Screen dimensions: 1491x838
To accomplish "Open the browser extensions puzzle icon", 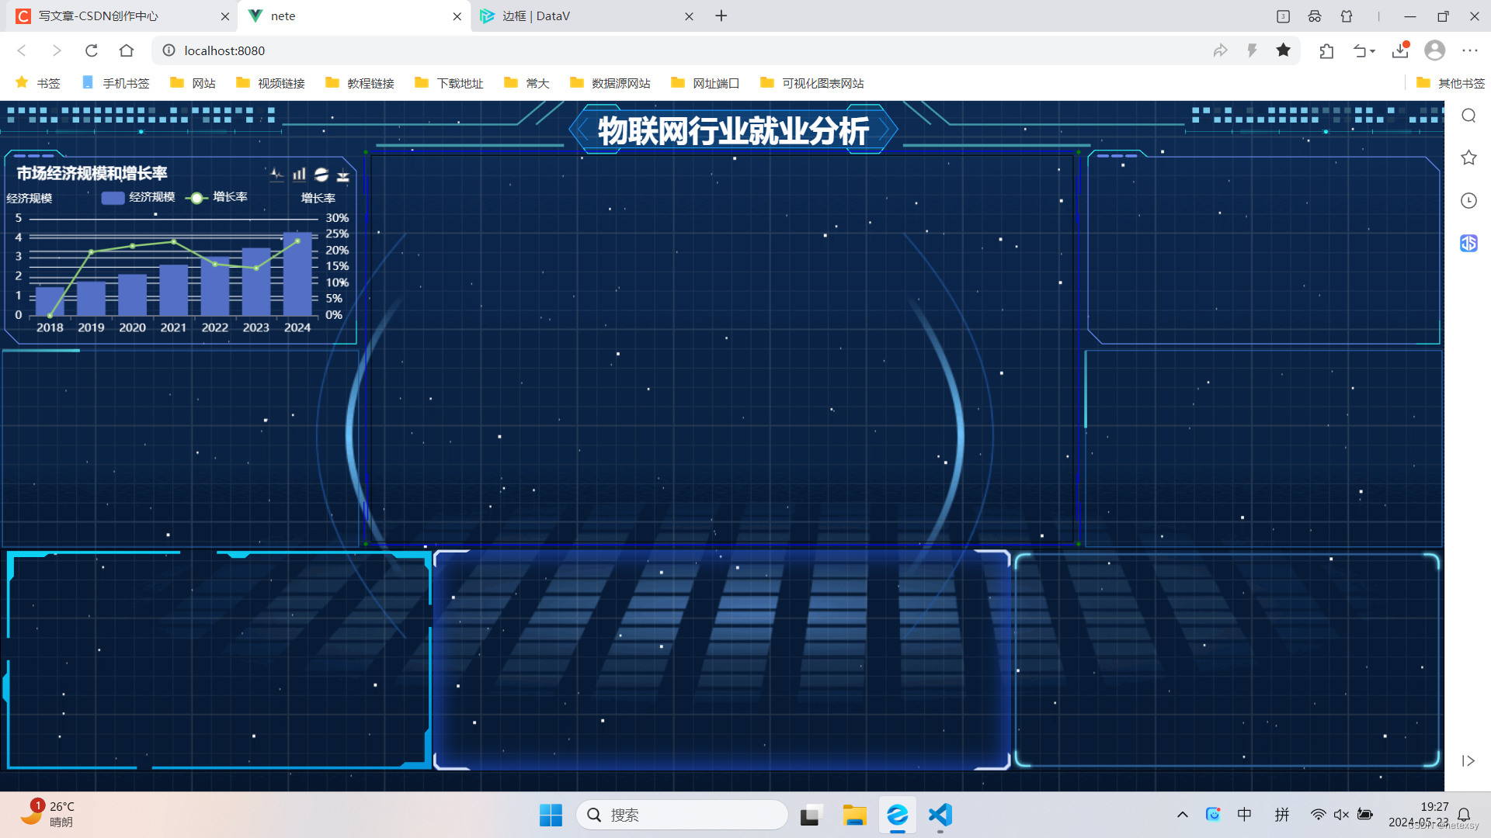I will pos(1326,50).
